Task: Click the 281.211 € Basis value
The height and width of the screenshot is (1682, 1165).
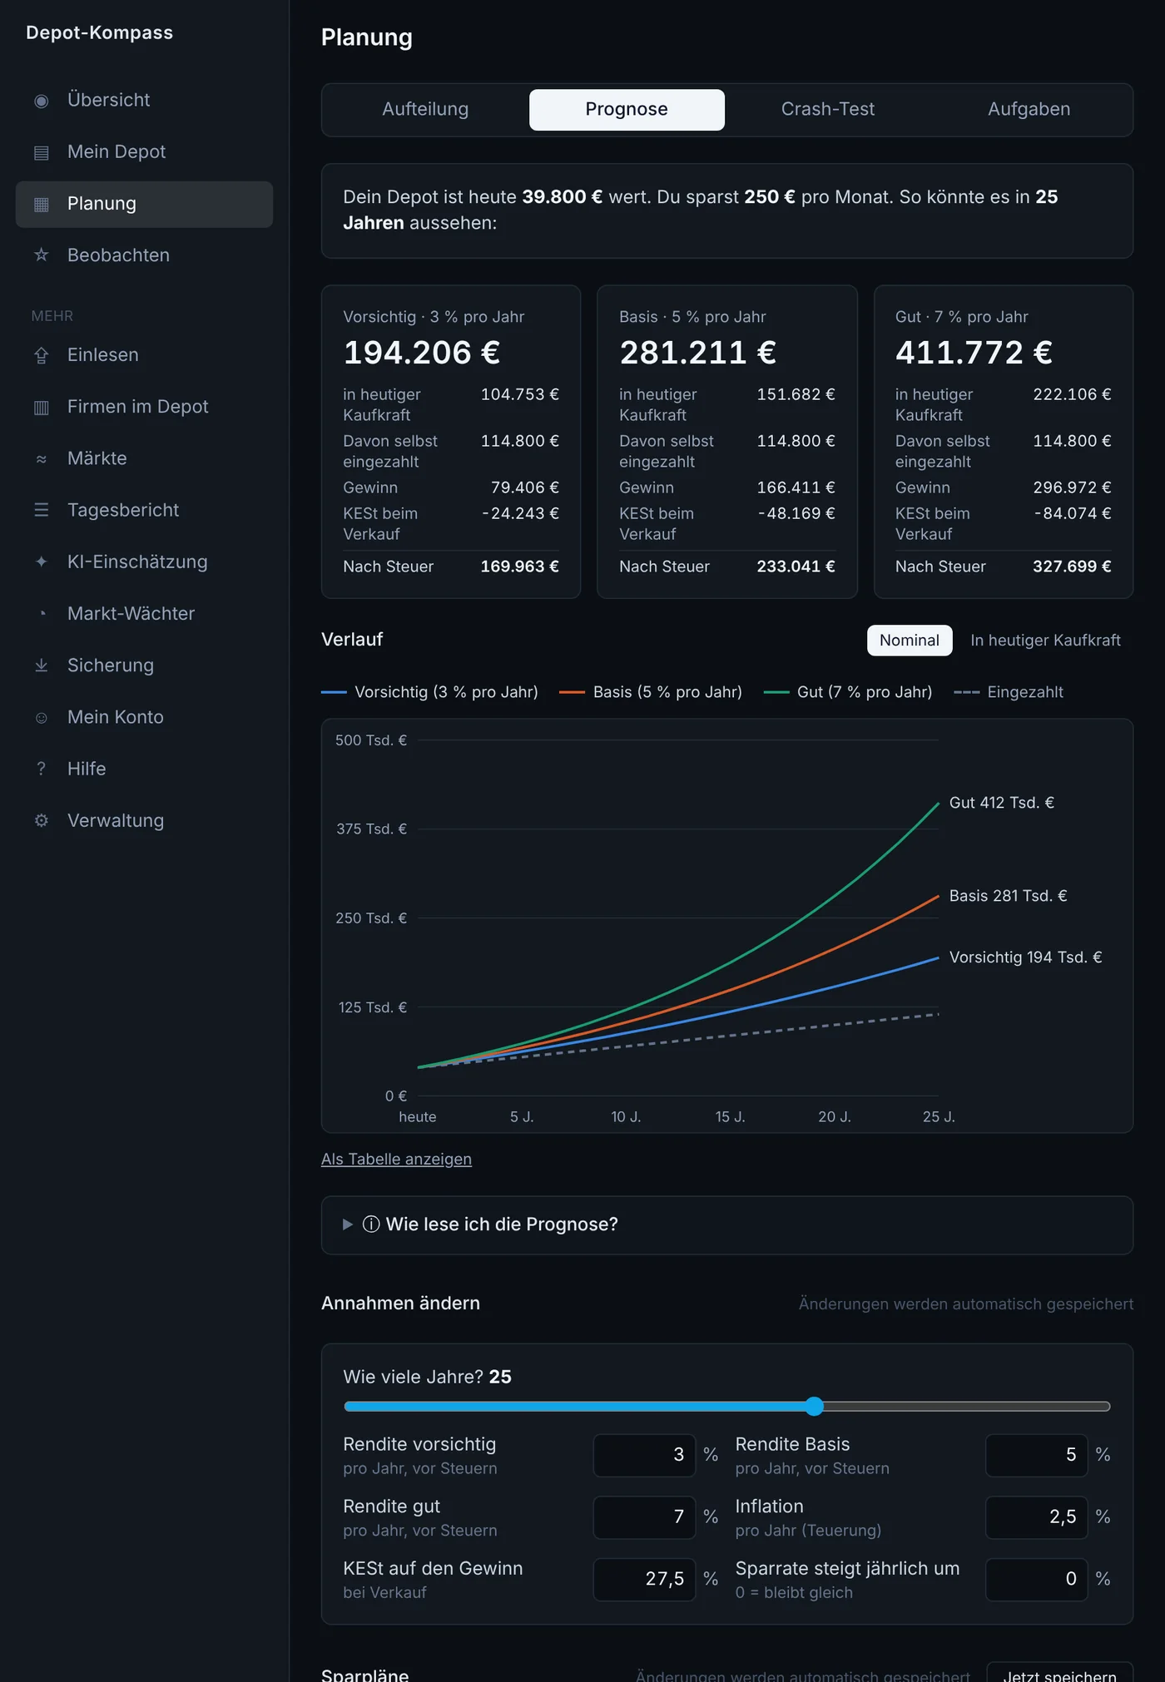Action: 697,354
